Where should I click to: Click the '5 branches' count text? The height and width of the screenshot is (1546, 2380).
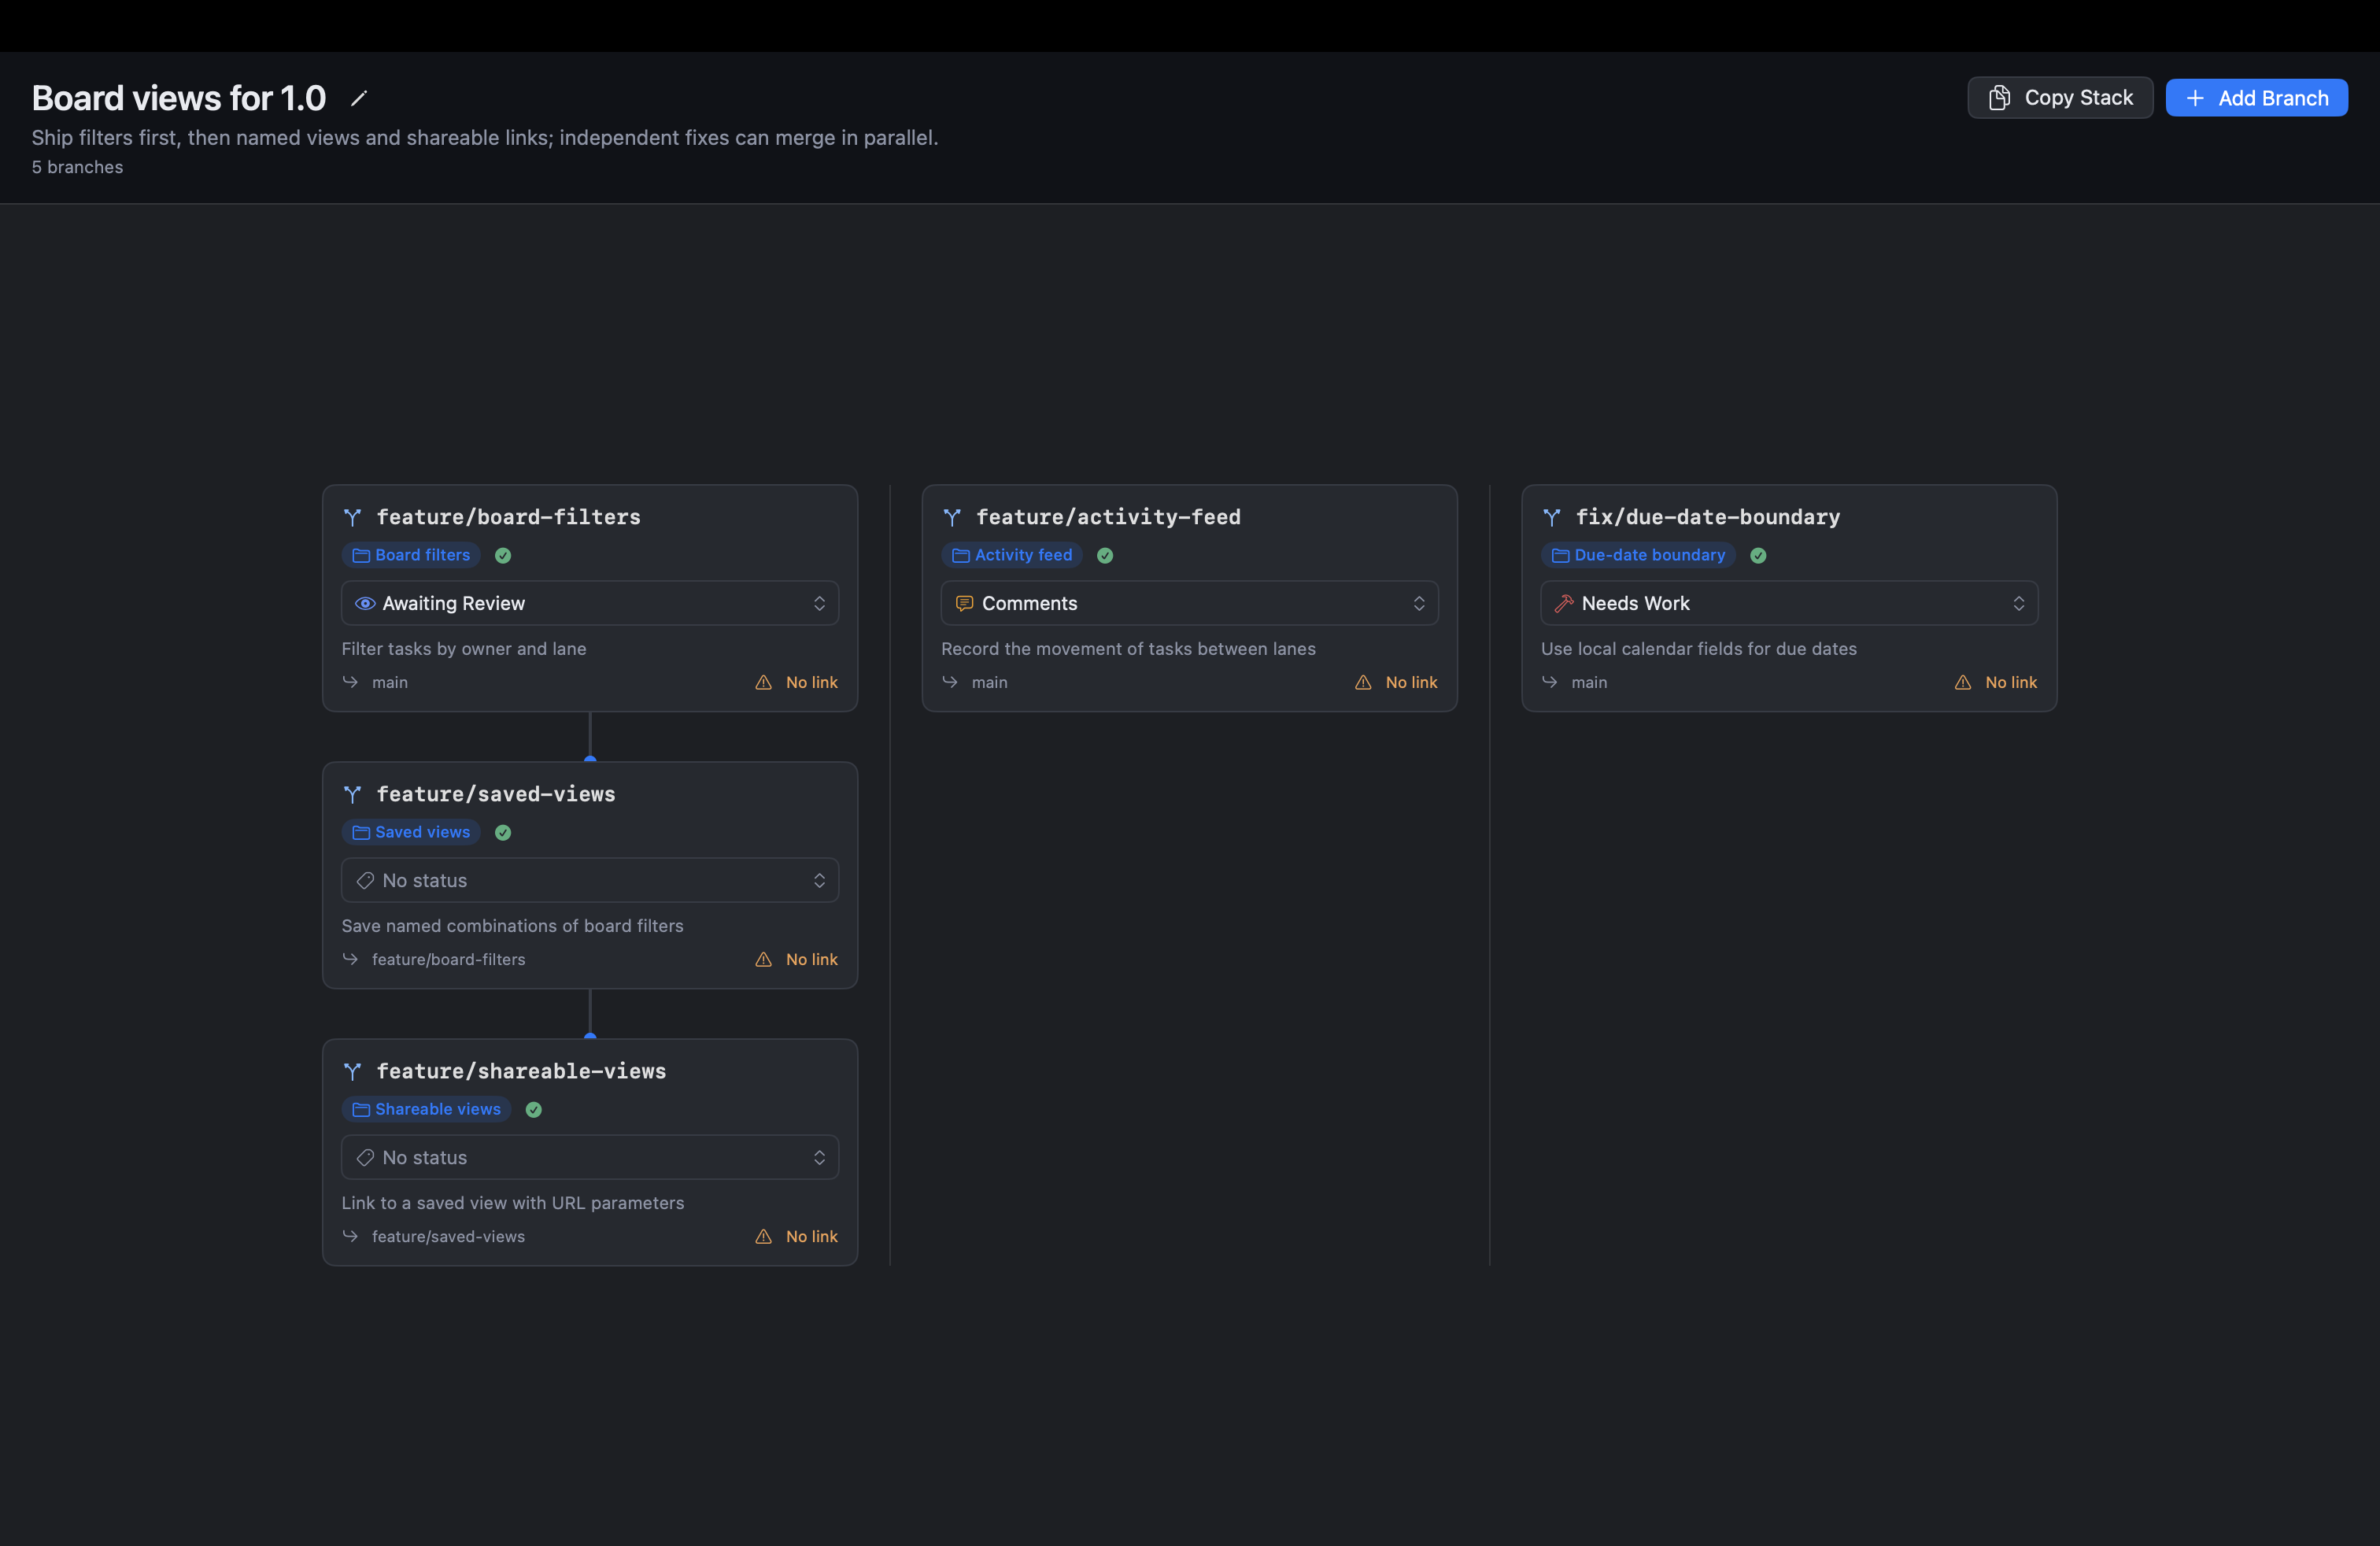(77, 167)
